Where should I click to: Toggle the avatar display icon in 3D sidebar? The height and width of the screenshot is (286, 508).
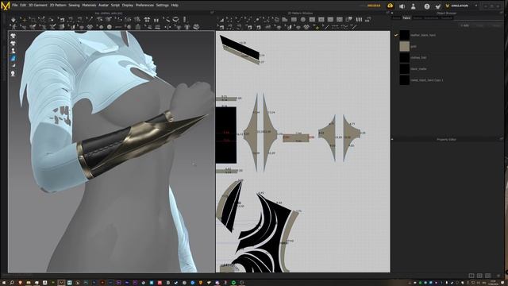pos(13,51)
